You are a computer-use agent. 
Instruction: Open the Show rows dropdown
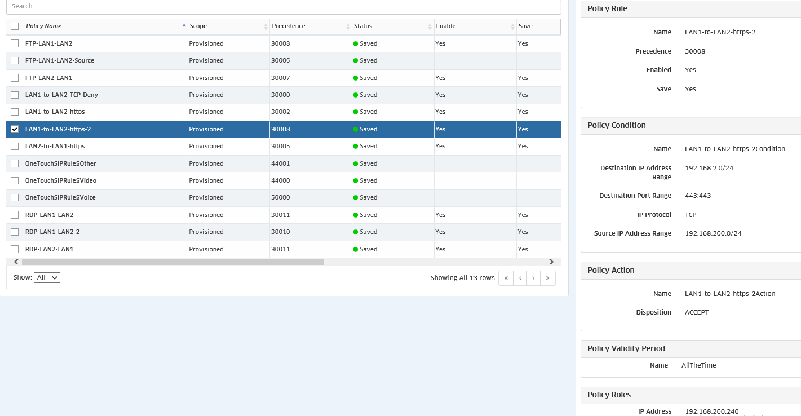tap(47, 277)
